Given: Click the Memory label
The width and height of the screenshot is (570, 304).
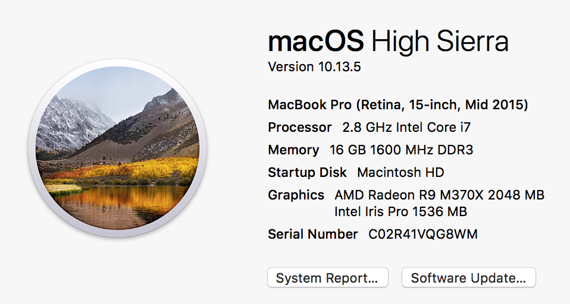Looking at the screenshot, I should point(293,150).
